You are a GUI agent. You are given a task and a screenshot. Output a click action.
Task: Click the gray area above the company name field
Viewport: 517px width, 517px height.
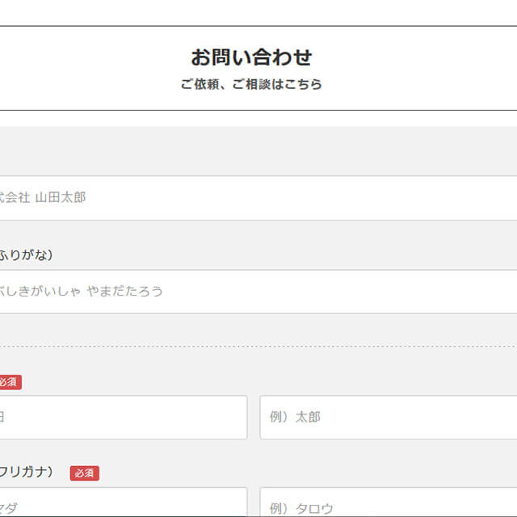click(258, 151)
